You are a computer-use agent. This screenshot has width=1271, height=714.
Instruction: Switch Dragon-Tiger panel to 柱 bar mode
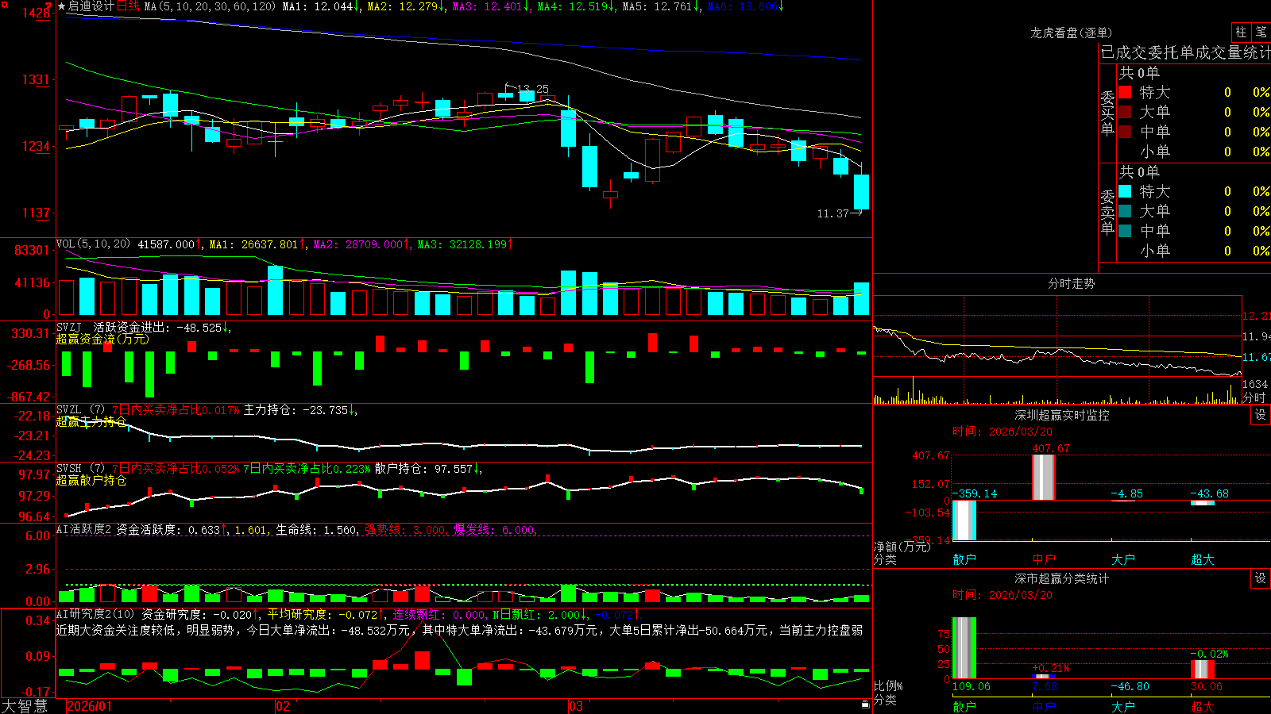coord(1241,32)
